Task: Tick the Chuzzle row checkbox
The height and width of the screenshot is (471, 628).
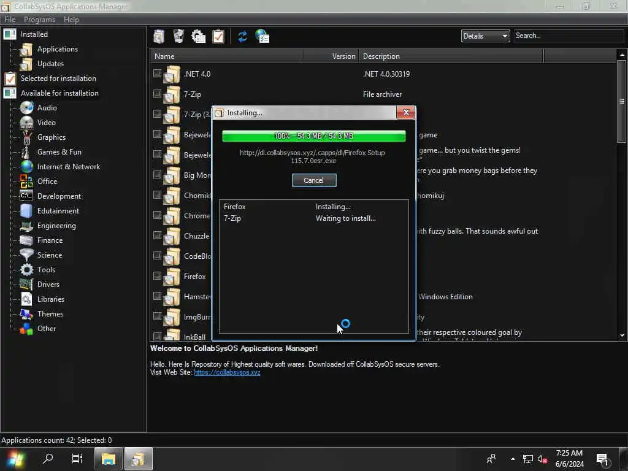Action: 157,235
